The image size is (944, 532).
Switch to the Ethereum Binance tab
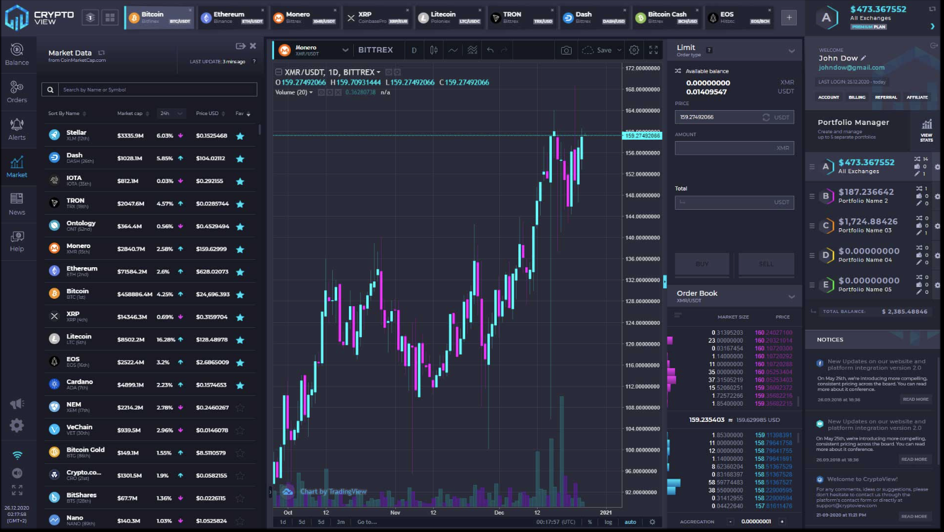pyautogui.click(x=233, y=17)
